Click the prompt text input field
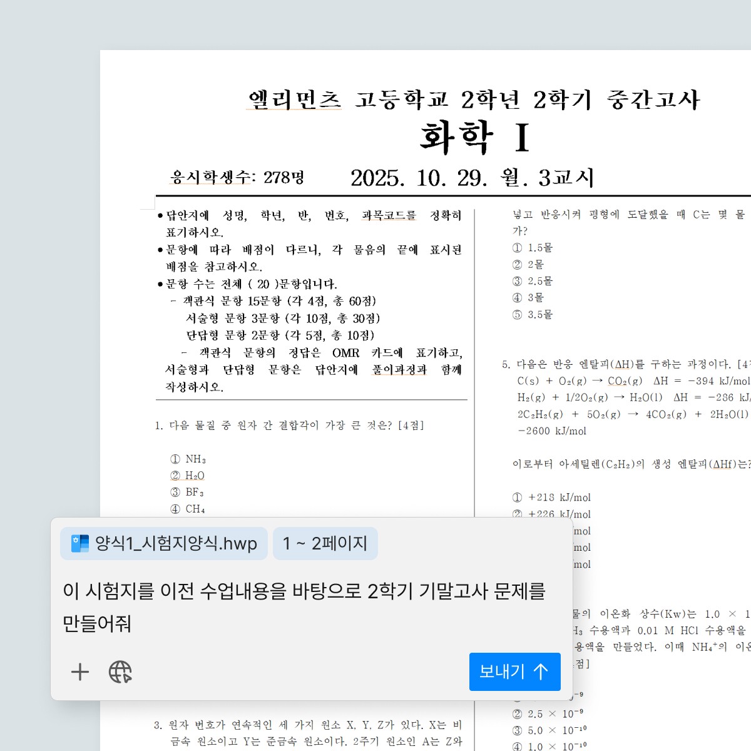Image resolution: width=751 pixels, height=751 pixels. coord(305,607)
